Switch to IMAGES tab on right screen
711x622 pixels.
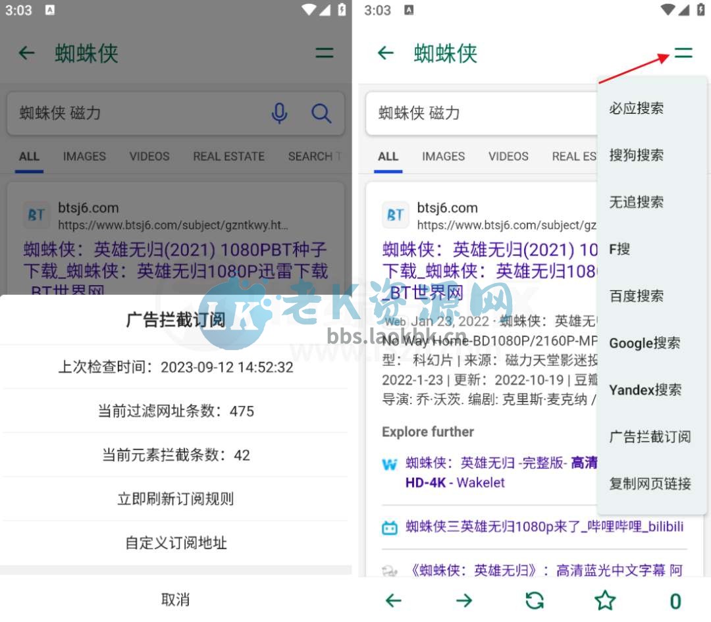pyautogui.click(x=444, y=157)
